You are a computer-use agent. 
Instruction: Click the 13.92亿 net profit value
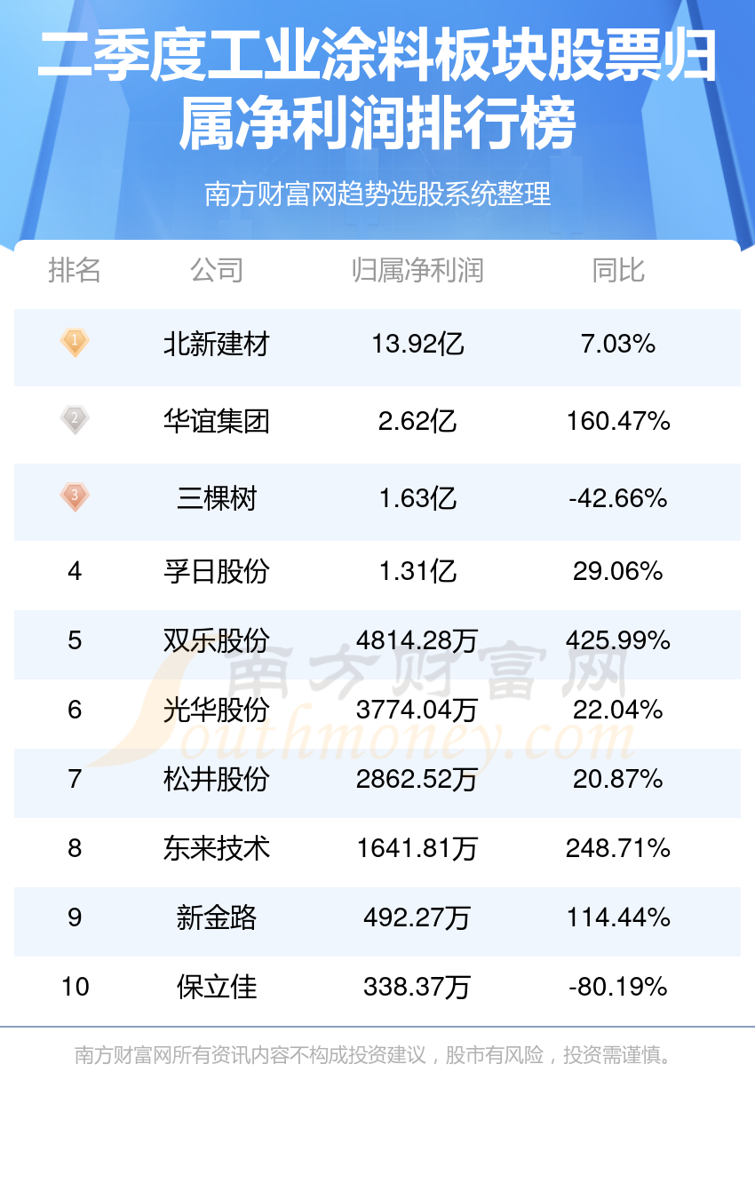tap(417, 344)
